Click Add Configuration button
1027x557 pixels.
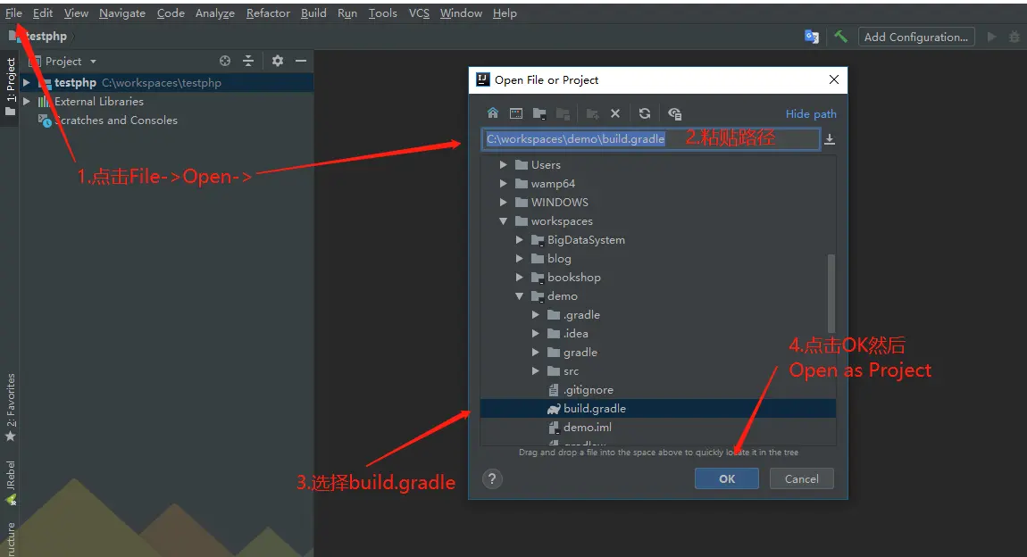(x=916, y=37)
